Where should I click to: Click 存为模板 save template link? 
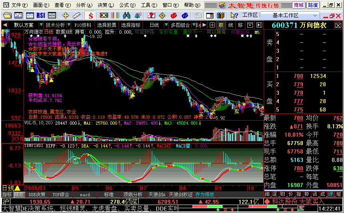[x=205, y=195]
